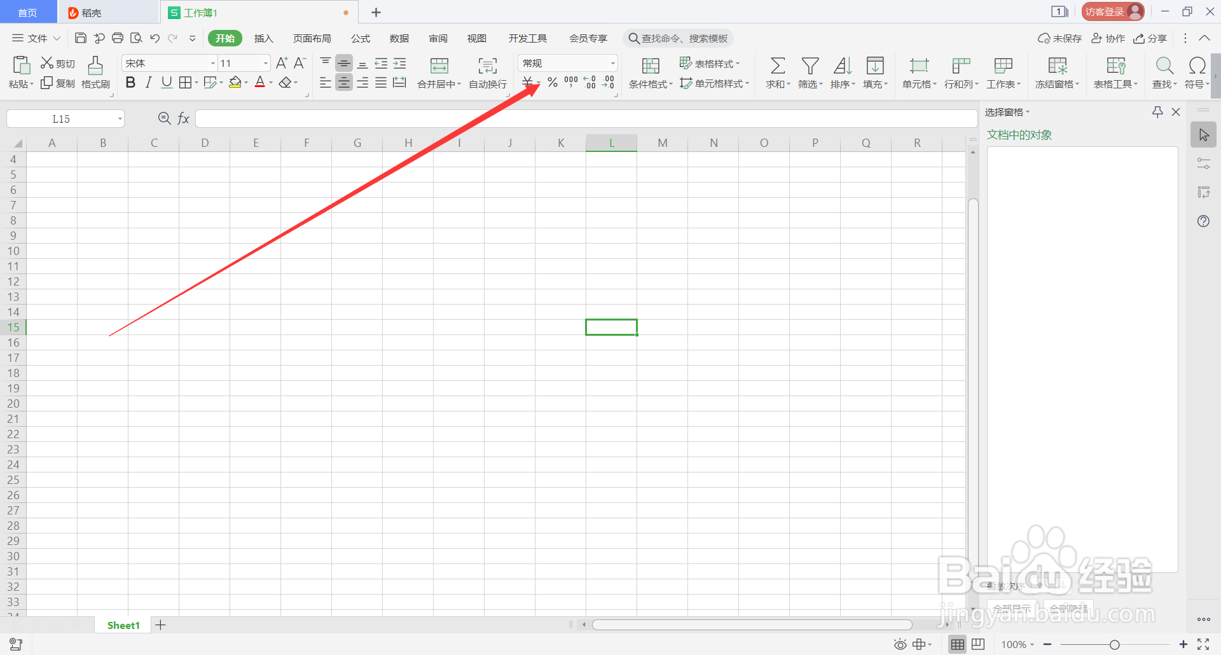Open Conditional Formatting (条件格式)
Viewport: 1221px width, 655px height.
click(650, 72)
